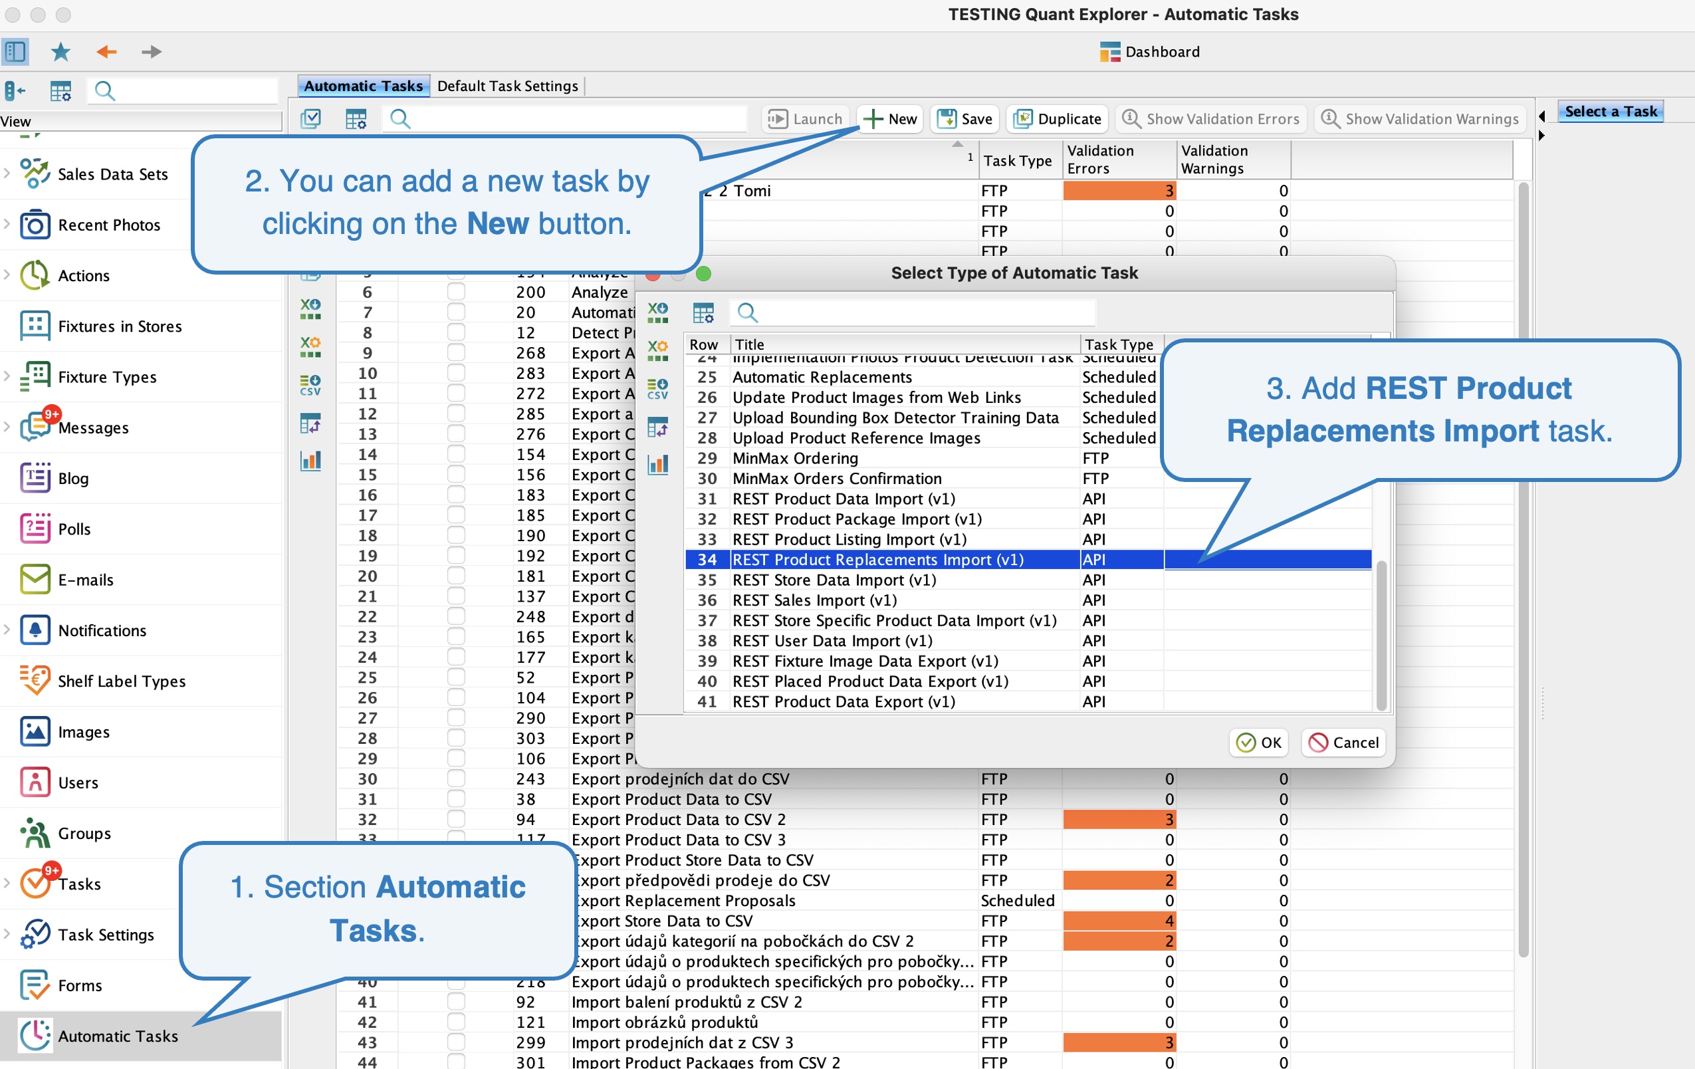Image resolution: width=1695 pixels, height=1069 pixels.
Task: Expand the Actions chevron
Action: (x=7, y=274)
